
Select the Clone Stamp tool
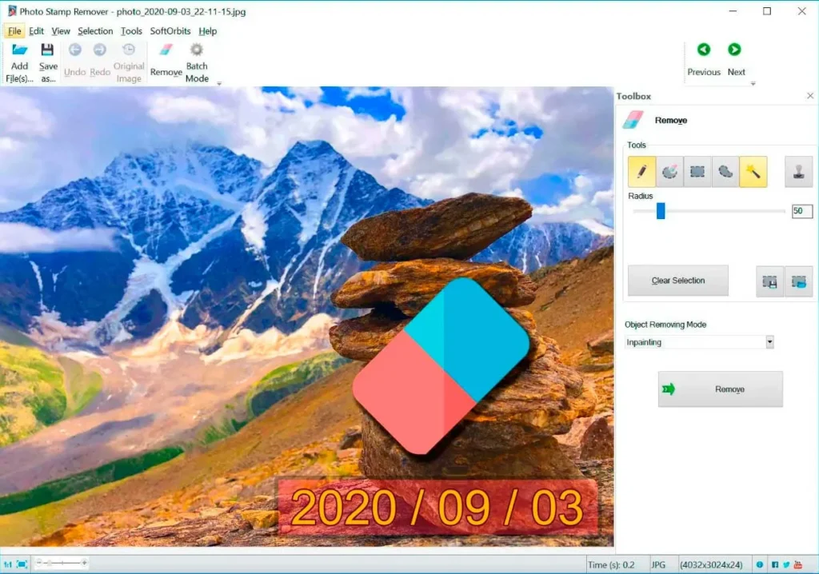(x=798, y=172)
